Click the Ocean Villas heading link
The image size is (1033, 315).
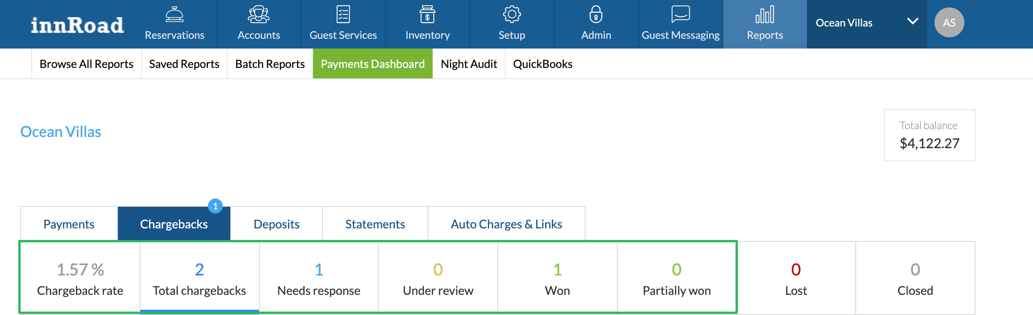click(60, 132)
